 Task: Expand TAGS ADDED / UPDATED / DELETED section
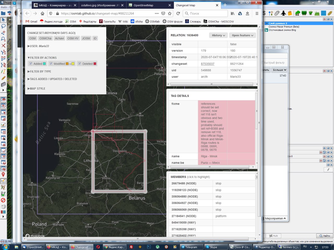(52, 79)
